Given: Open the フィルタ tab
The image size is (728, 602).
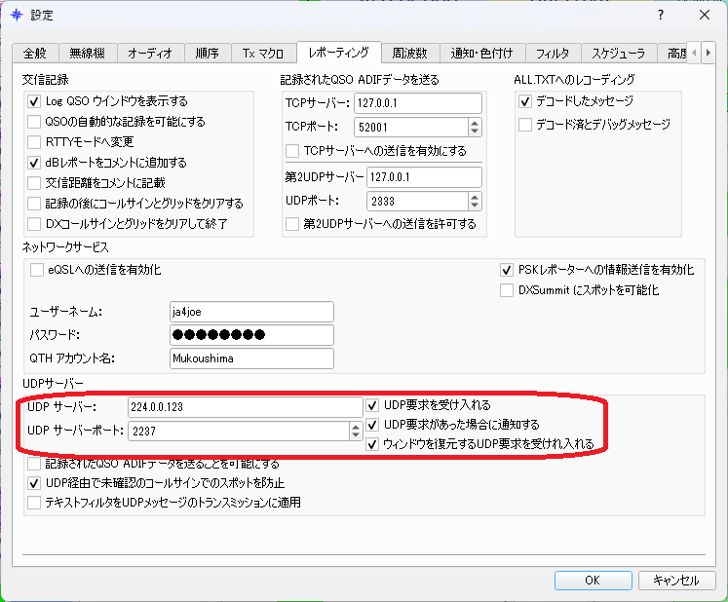Looking at the screenshot, I should 553,54.
